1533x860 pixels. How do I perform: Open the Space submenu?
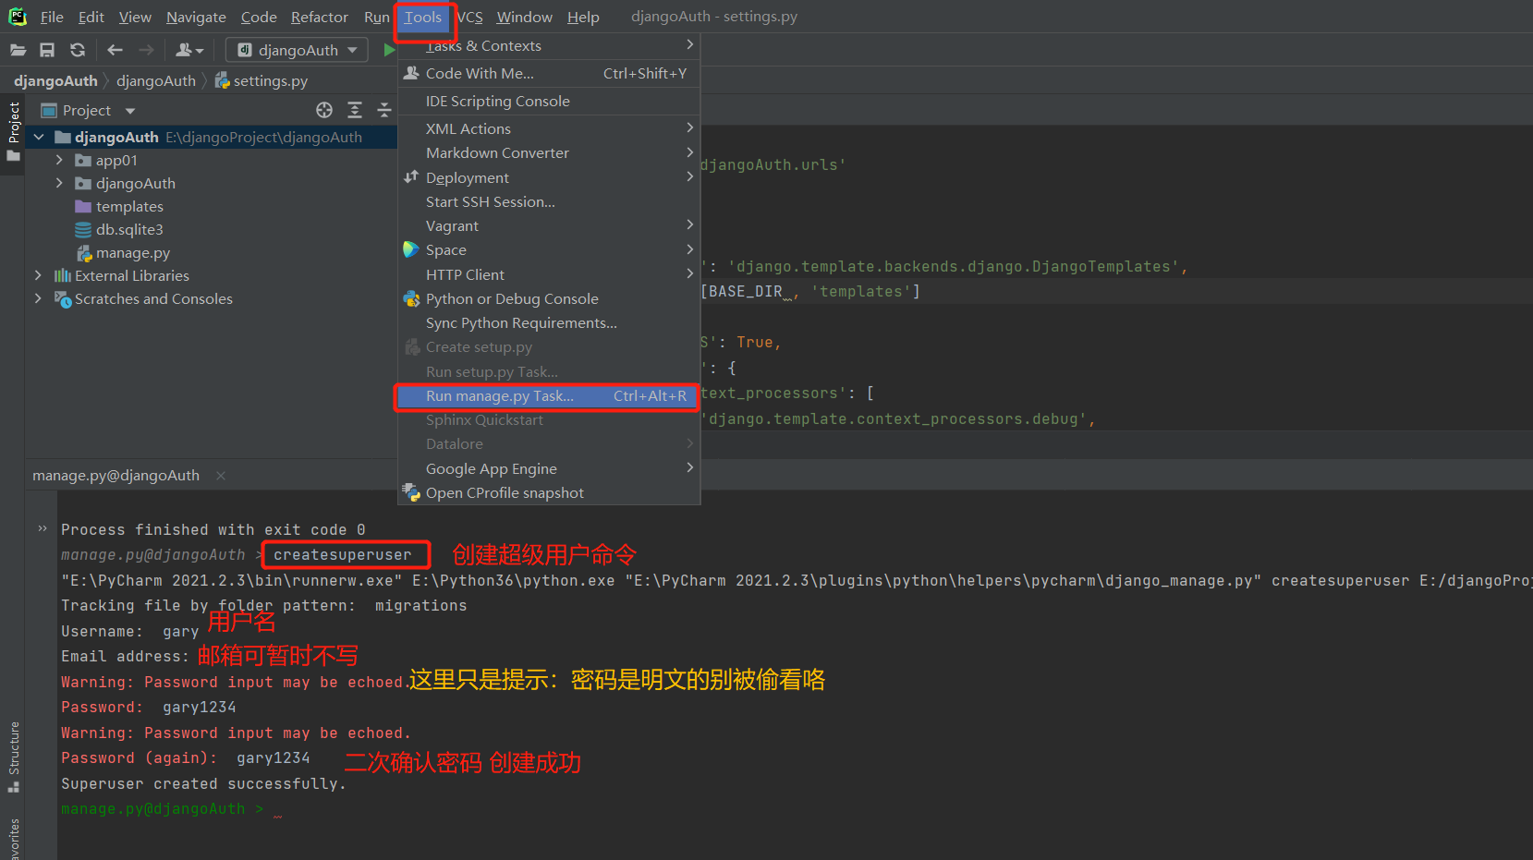click(x=549, y=249)
